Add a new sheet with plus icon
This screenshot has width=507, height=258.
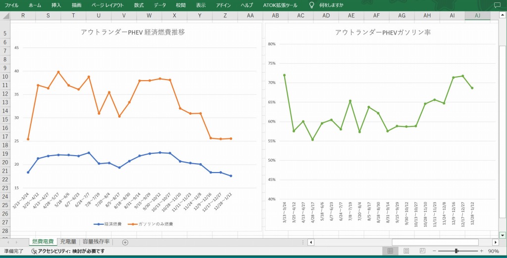[125, 242]
